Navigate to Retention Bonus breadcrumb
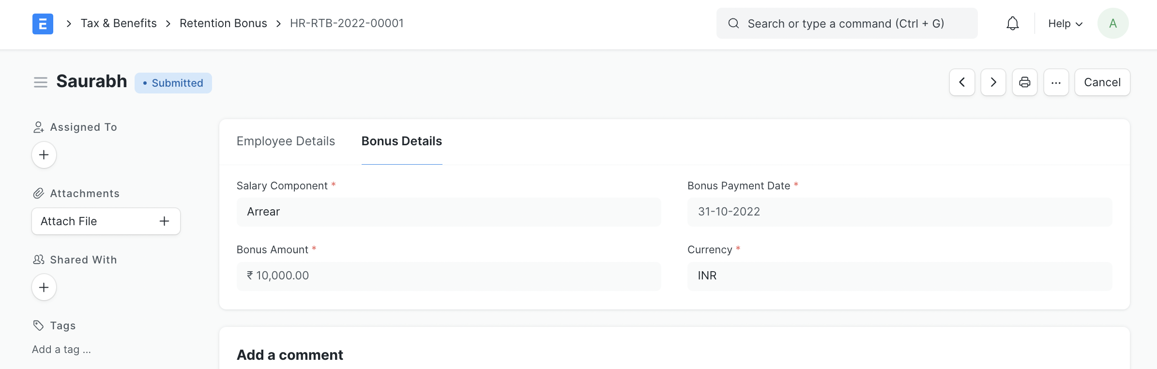This screenshot has width=1157, height=369. [223, 23]
